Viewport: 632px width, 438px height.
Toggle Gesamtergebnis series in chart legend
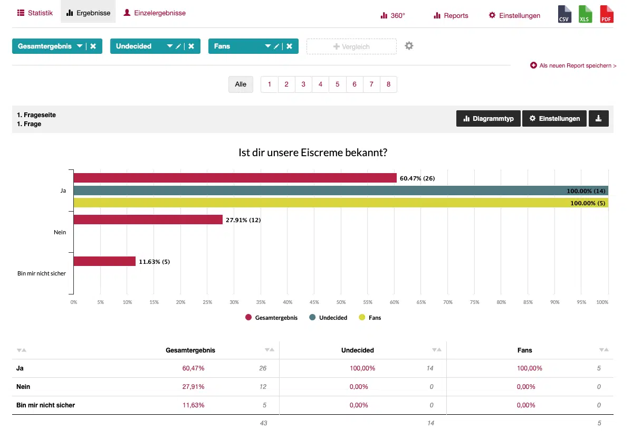(271, 318)
